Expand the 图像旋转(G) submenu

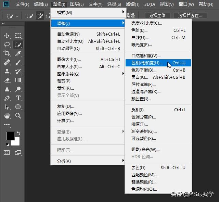tap(88, 74)
